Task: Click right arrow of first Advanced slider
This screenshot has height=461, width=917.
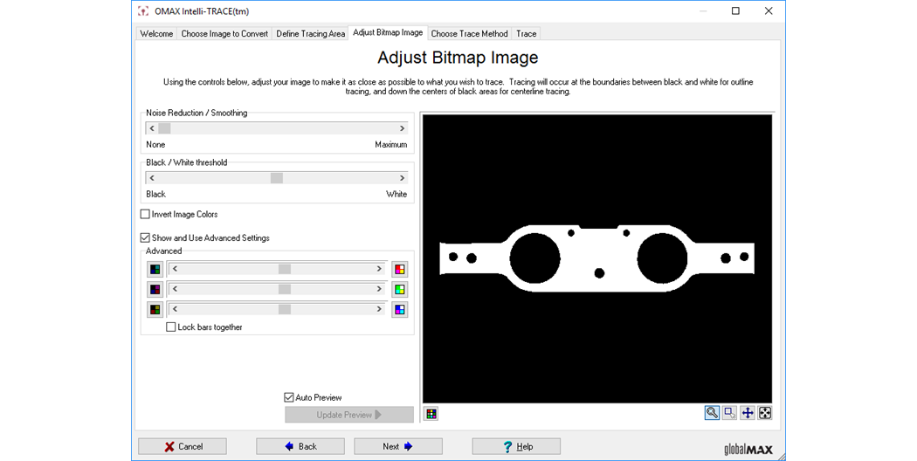Action: (x=379, y=269)
